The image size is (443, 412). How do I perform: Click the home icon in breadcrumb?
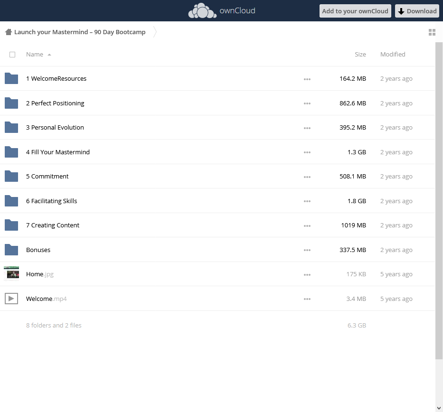pyautogui.click(x=9, y=32)
